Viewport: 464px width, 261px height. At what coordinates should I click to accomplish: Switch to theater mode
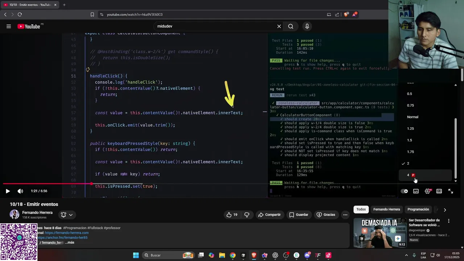pyautogui.click(x=439, y=191)
